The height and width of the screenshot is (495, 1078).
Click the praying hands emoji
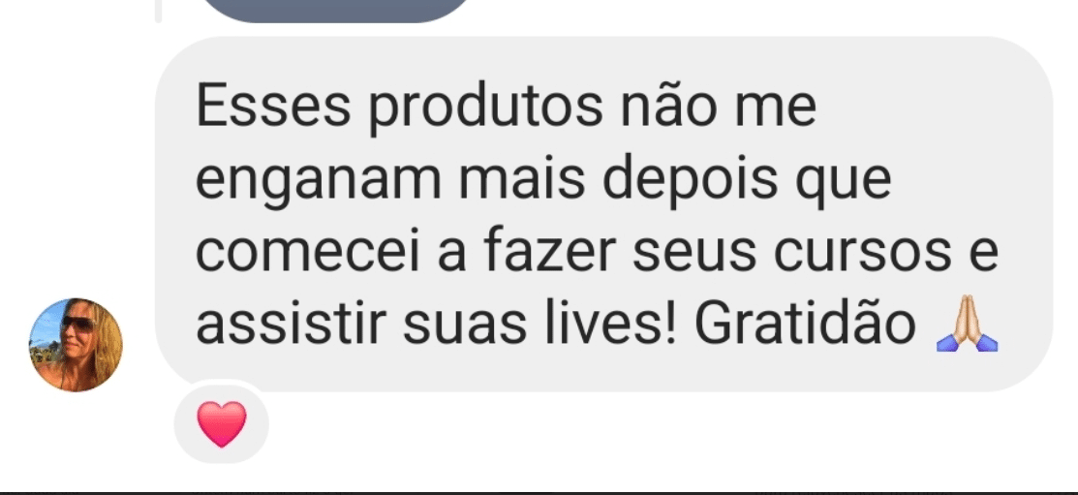click(968, 324)
